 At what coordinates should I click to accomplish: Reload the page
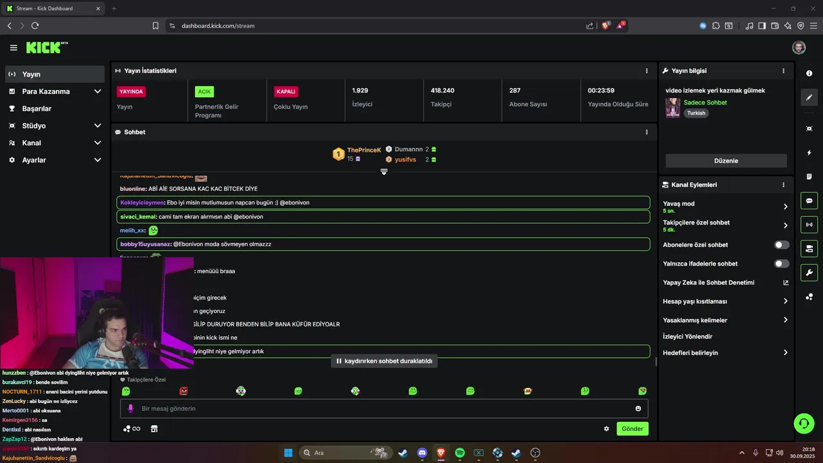click(x=35, y=26)
